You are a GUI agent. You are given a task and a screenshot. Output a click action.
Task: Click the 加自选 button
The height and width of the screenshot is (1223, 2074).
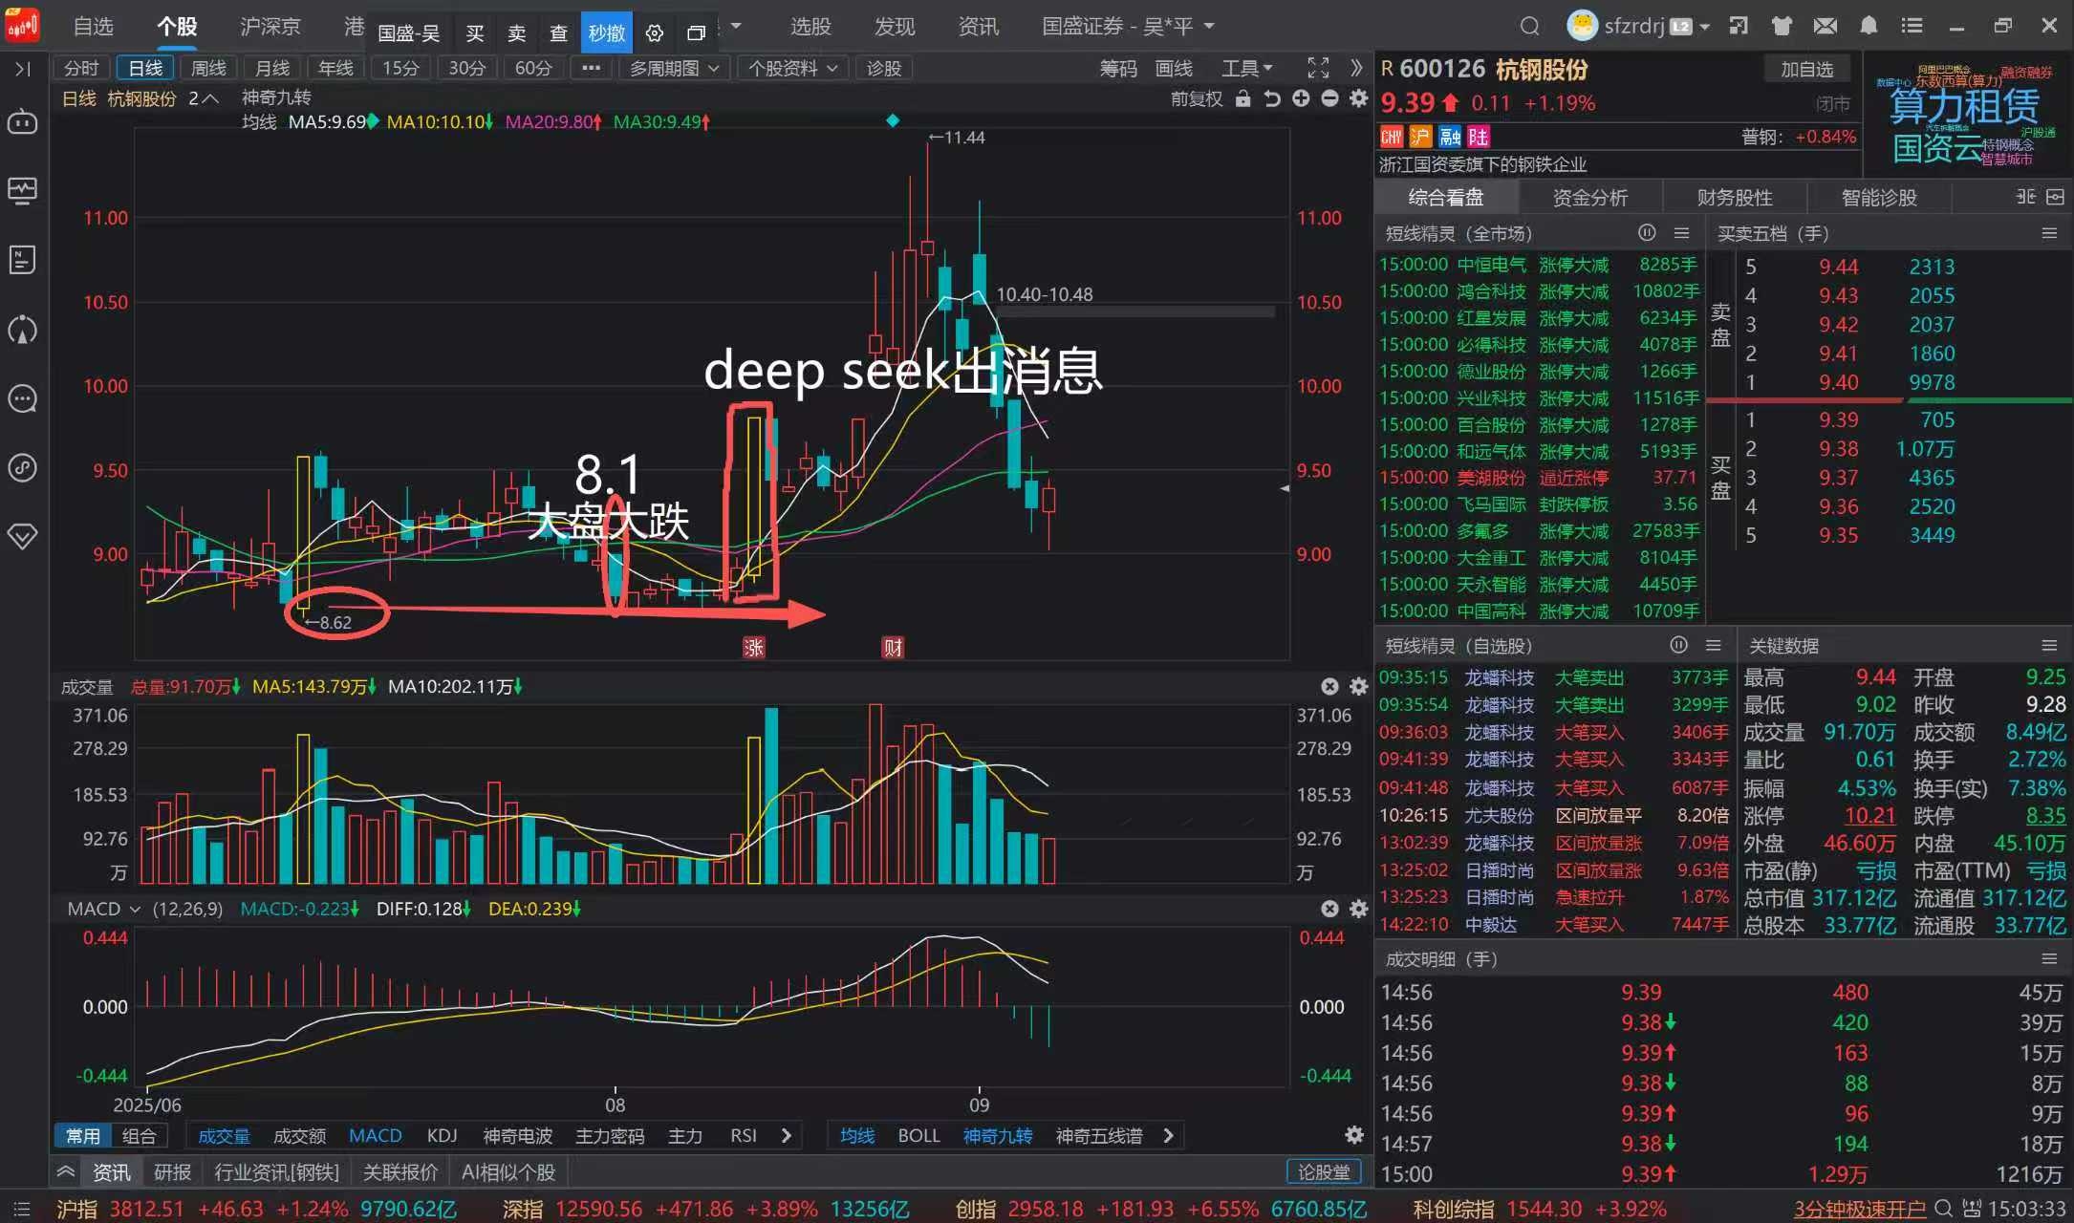click(x=1806, y=69)
